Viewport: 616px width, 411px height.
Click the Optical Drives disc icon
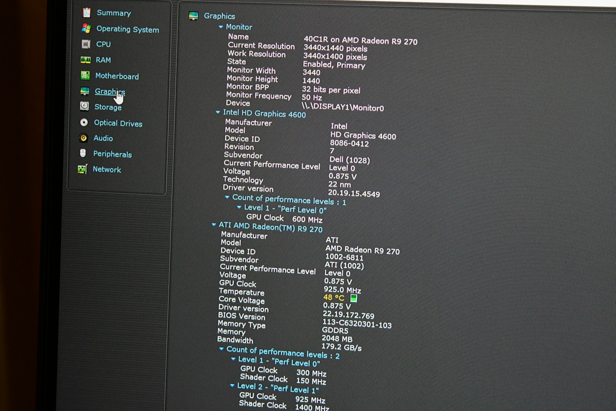(84, 122)
